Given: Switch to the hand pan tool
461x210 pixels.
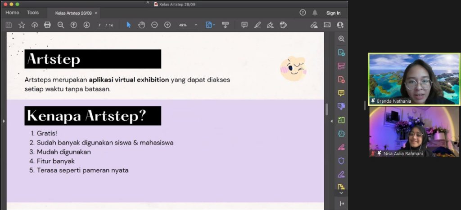Looking at the screenshot, I should coord(142,25).
